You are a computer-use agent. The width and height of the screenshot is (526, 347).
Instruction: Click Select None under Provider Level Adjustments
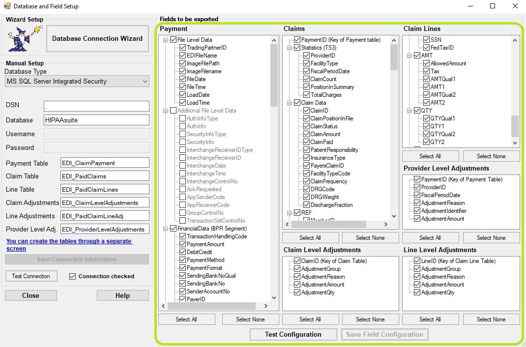point(491,238)
